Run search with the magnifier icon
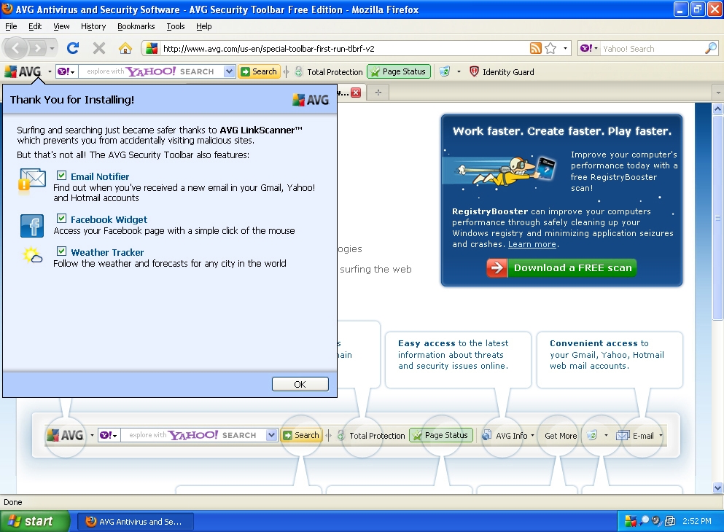Screen dimensions: 724x532 point(711,48)
